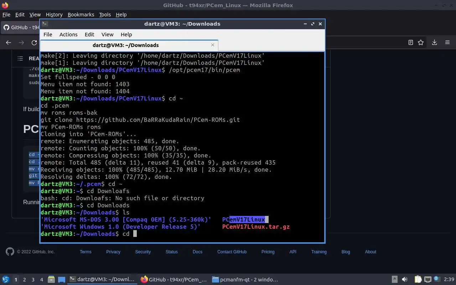Click the Firefox logo in the title bar
The width and height of the screenshot is (456, 285).
pyautogui.click(x=5, y=5)
